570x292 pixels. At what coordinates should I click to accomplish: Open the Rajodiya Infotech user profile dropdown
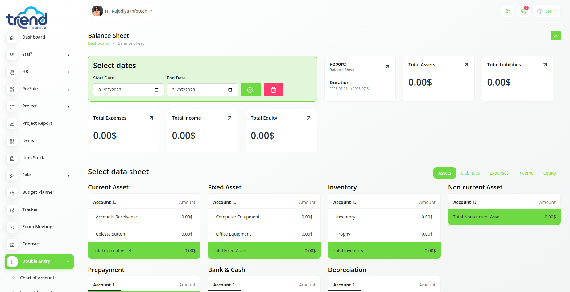pos(123,11)
